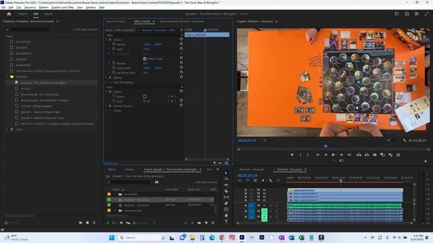433x243 pixels.
Task: Expand the Channel Volume effect
Action: [x=107, y=106]
